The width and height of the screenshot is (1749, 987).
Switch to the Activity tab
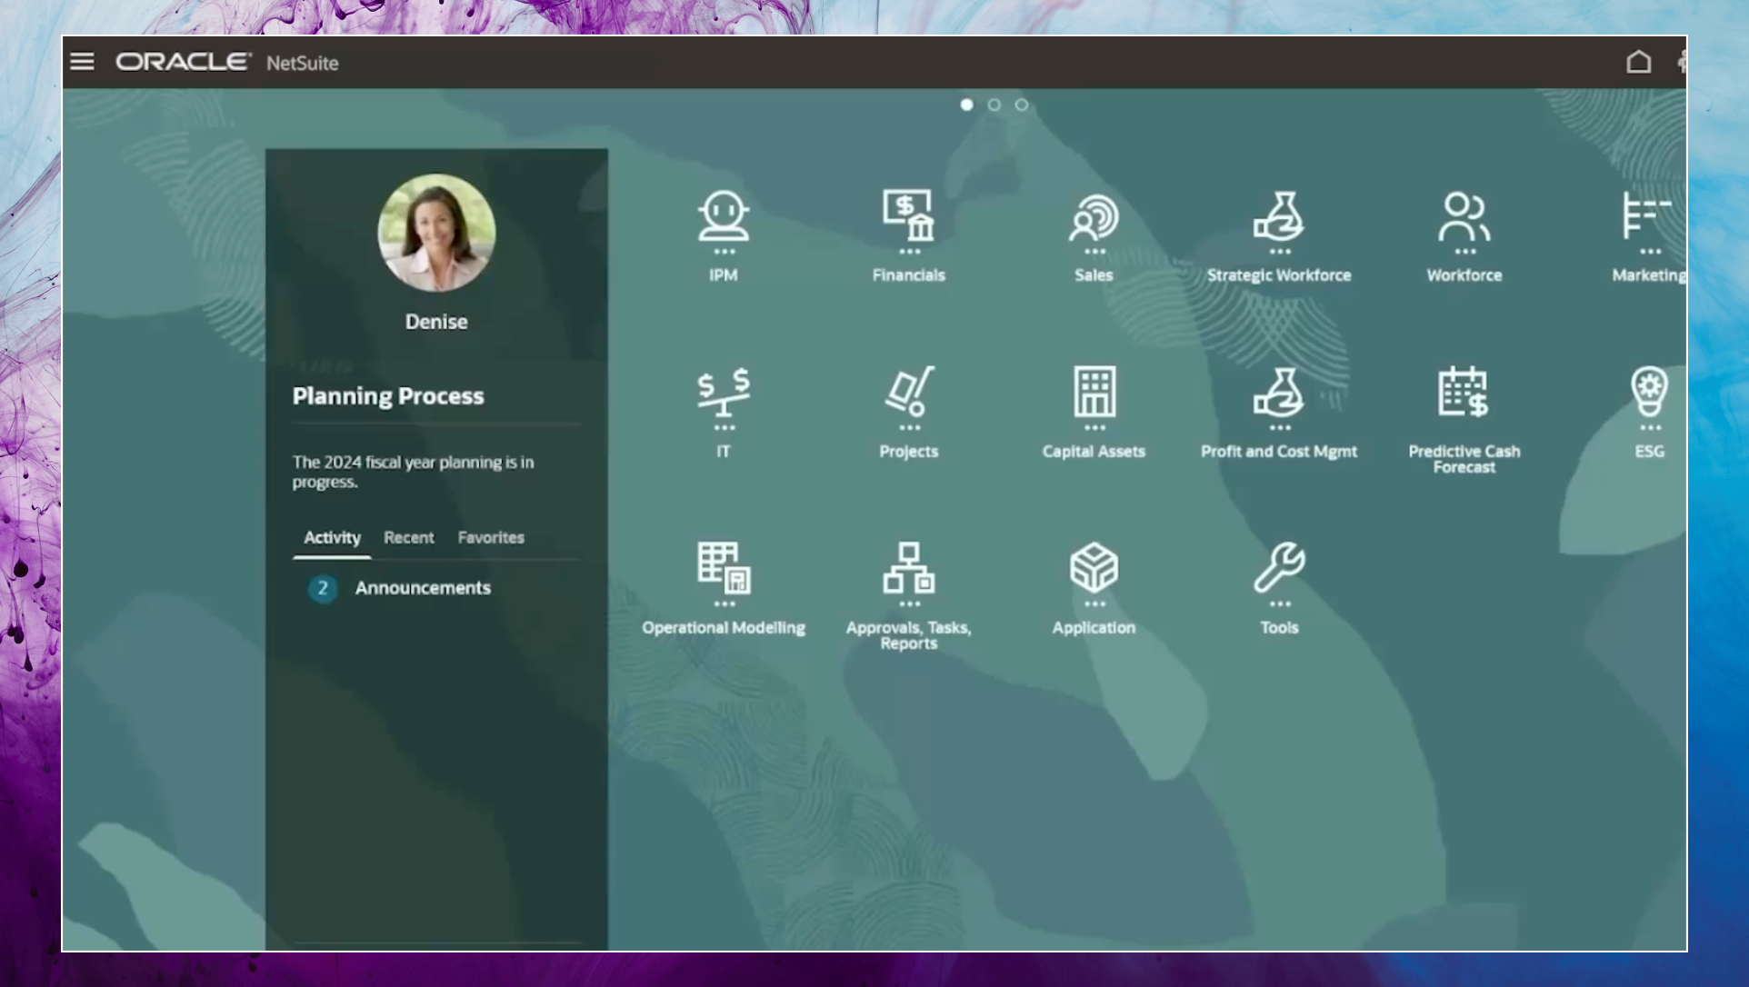point(332,538)
